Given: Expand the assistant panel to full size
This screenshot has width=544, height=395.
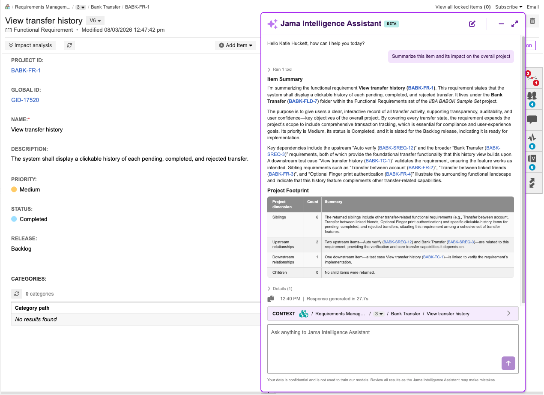Looking at the screenshot, I should pyautogui.click(x=515, y=24).
